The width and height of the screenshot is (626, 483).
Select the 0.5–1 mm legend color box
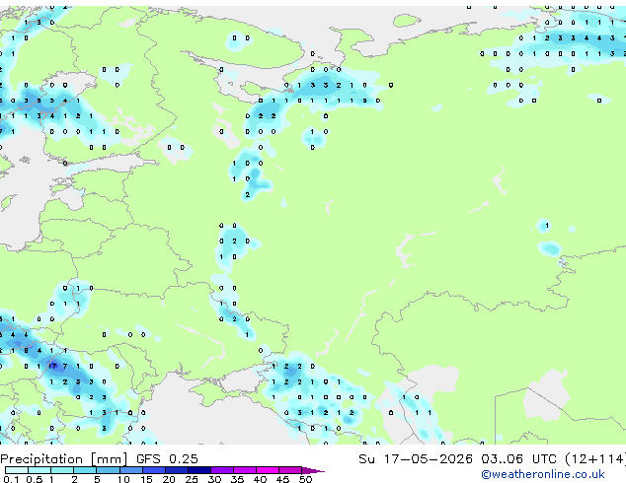coord(39,470)
